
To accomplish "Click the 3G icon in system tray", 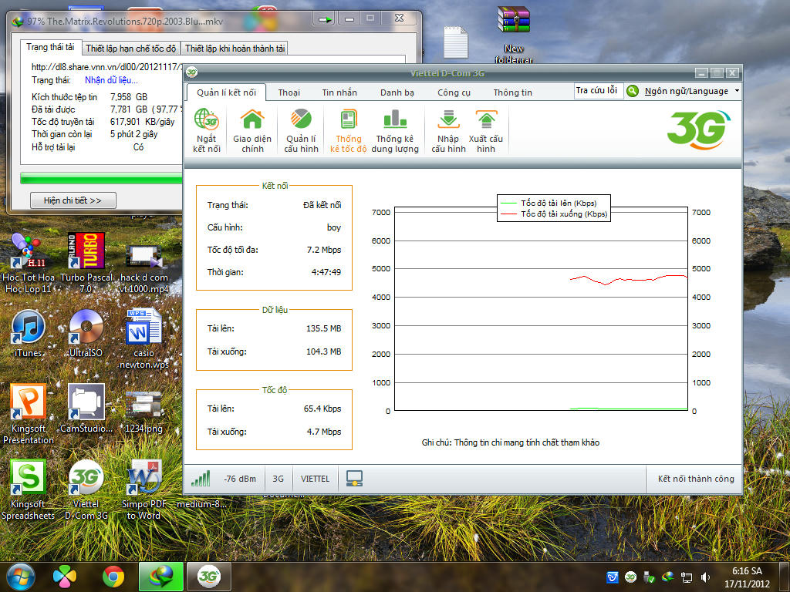I will [630, 577].
